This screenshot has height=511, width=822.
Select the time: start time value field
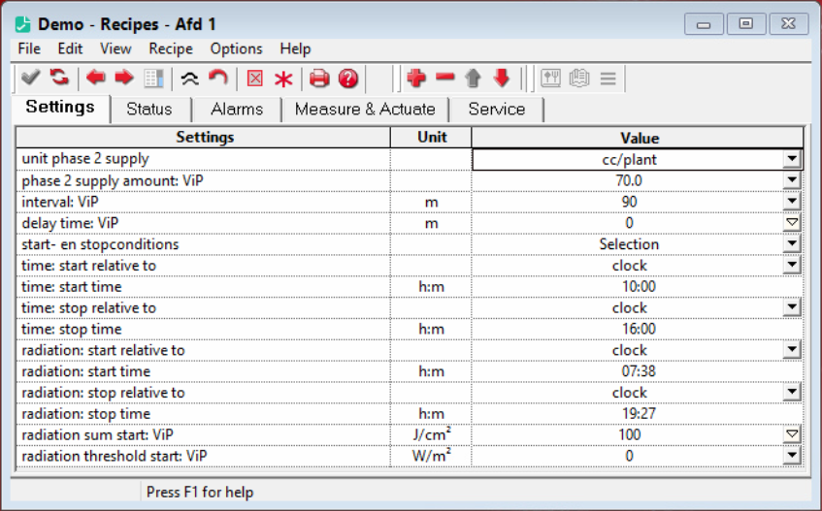pos(638,287)
